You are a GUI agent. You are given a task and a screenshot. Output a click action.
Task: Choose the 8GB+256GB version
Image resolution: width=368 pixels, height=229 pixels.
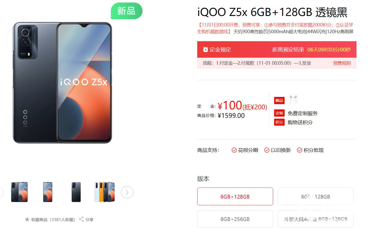(235, 219)
